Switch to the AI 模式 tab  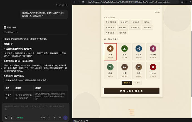[137, 83]
